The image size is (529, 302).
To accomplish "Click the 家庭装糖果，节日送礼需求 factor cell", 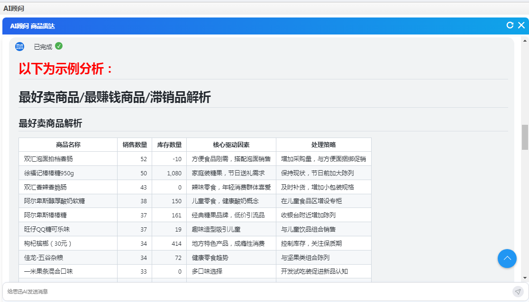I will pos(231,173).
